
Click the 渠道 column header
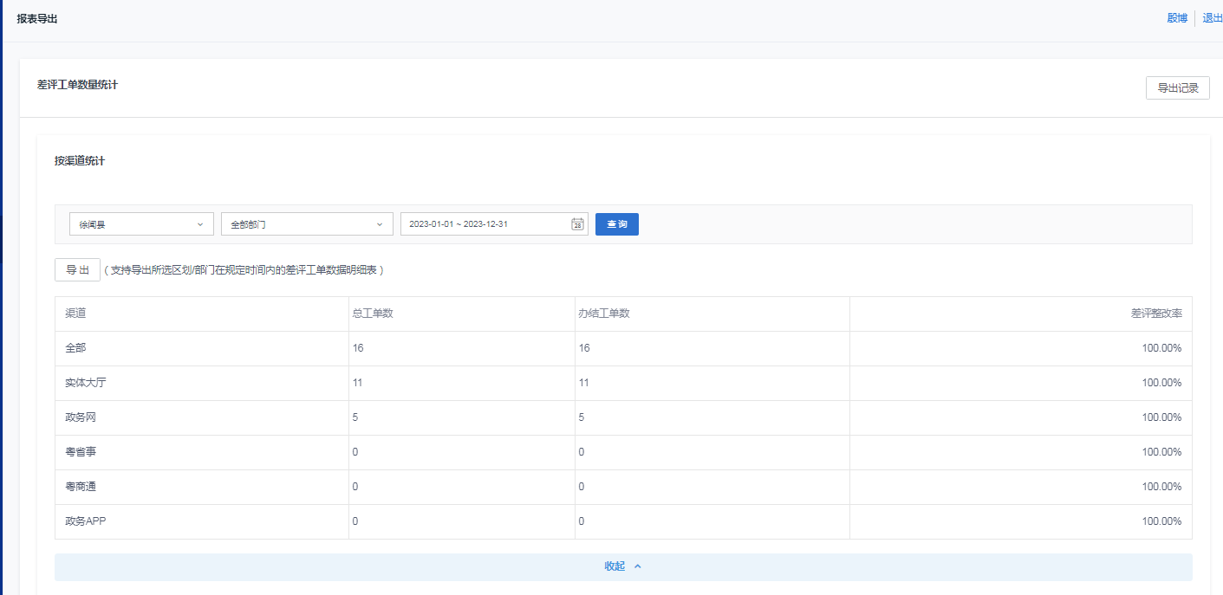point(75,314)
